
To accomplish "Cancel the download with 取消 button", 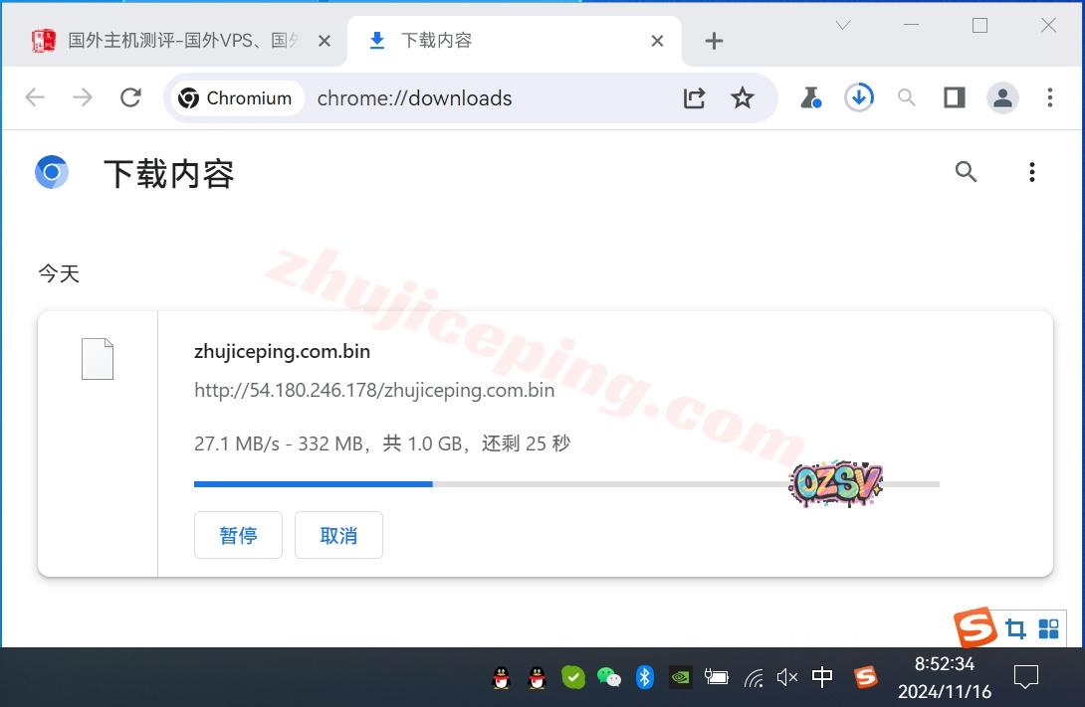I will 338,535.
